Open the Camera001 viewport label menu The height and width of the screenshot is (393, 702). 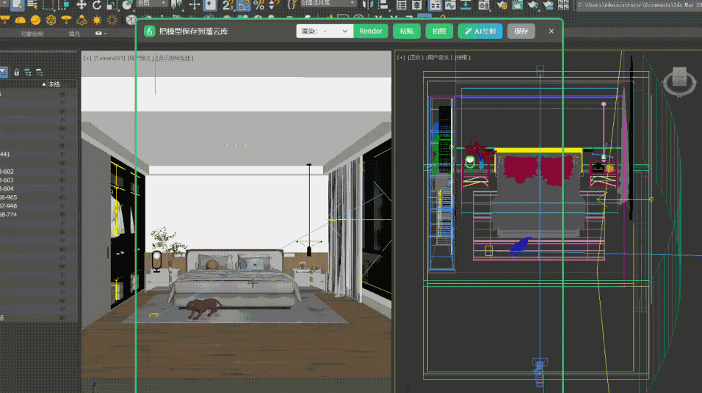click(x=109, y=58)
